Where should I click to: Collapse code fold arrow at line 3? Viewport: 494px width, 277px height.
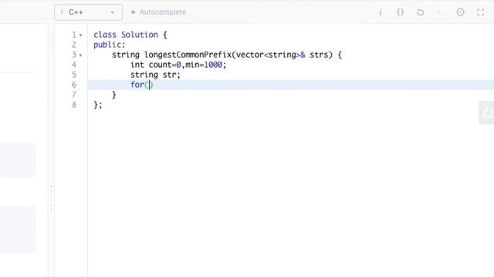coord(80,55)
